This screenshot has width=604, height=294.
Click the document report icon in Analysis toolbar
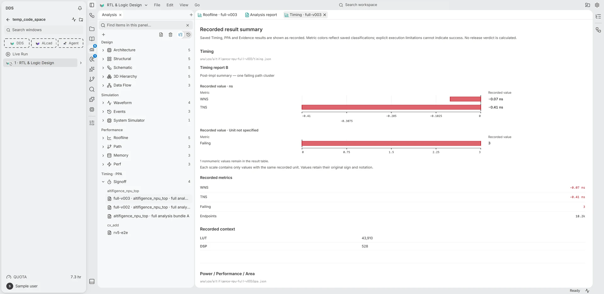(x=161, y=35)
